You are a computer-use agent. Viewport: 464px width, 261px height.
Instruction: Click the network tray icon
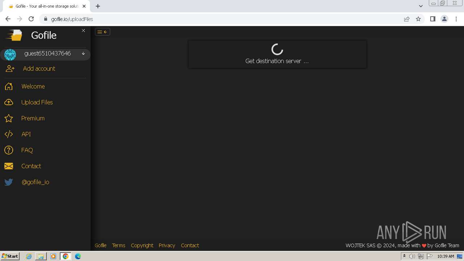pos(420,256)
